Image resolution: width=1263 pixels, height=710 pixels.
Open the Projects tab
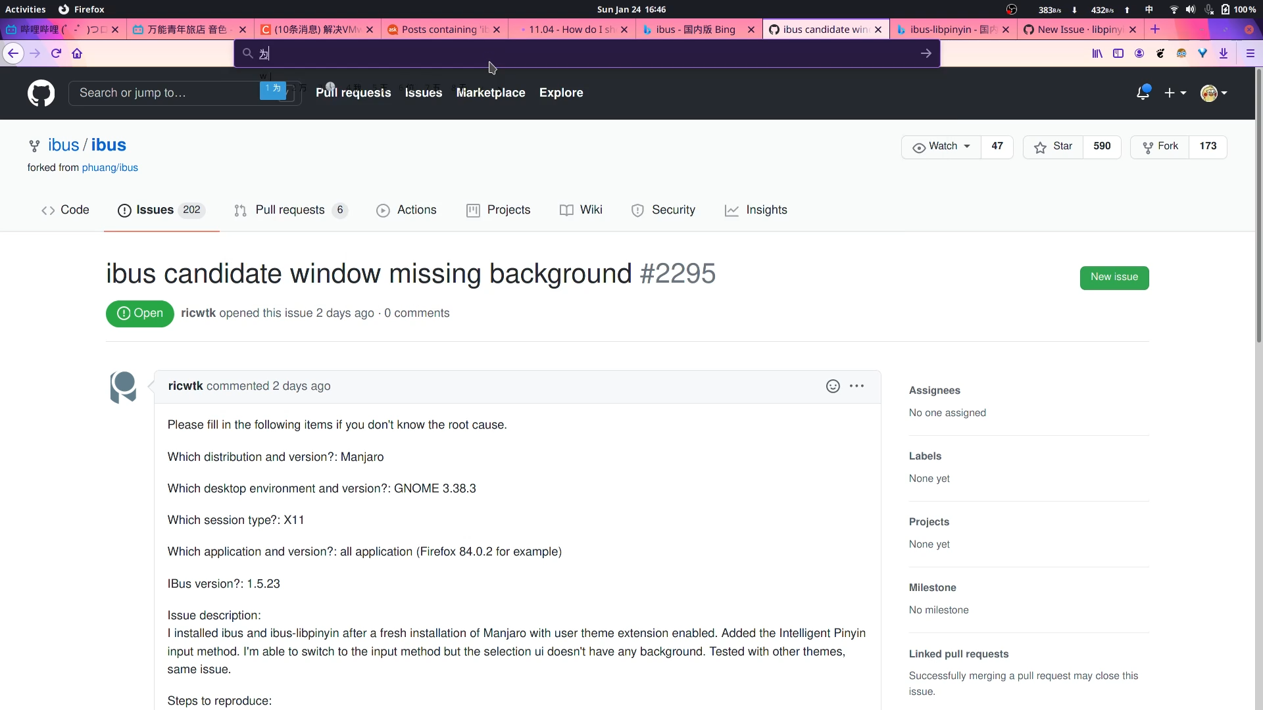point(499,210)
